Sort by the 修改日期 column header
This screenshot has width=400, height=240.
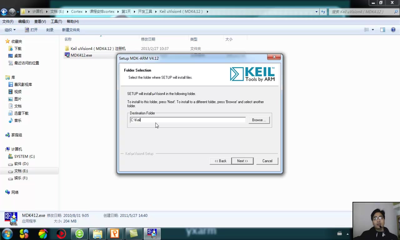[x=148, y=39]
